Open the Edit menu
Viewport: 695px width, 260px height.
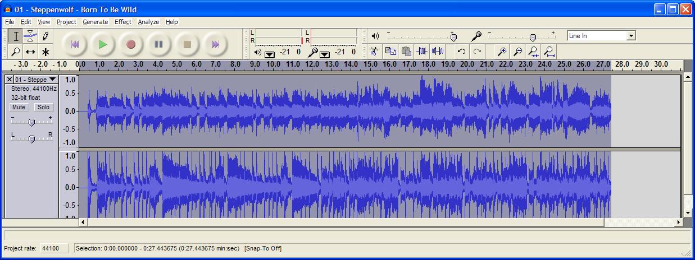click(x=26, y=22)
